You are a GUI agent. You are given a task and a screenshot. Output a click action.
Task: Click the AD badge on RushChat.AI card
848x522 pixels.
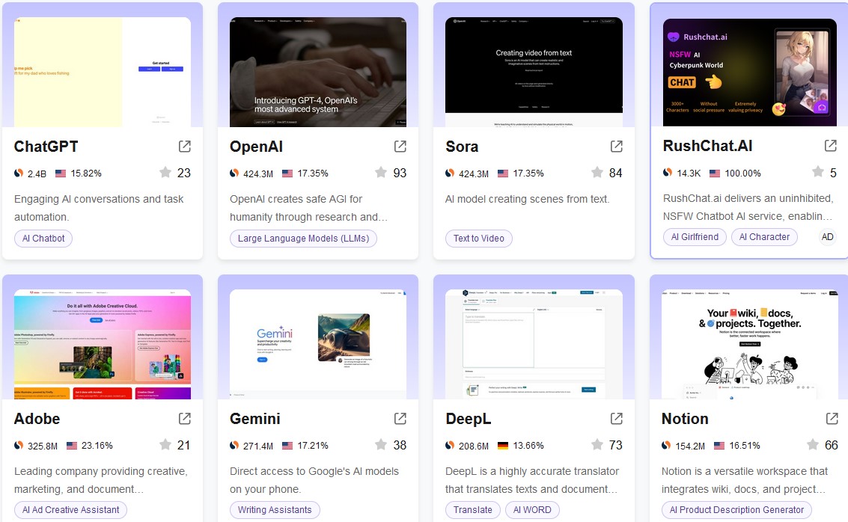click(828, 236)
